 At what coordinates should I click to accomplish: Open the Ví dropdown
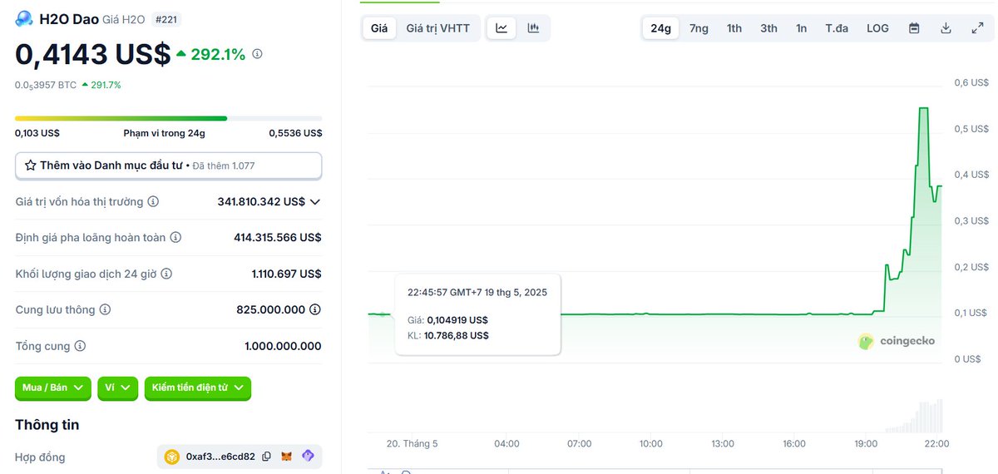click(x=118, y=388)
